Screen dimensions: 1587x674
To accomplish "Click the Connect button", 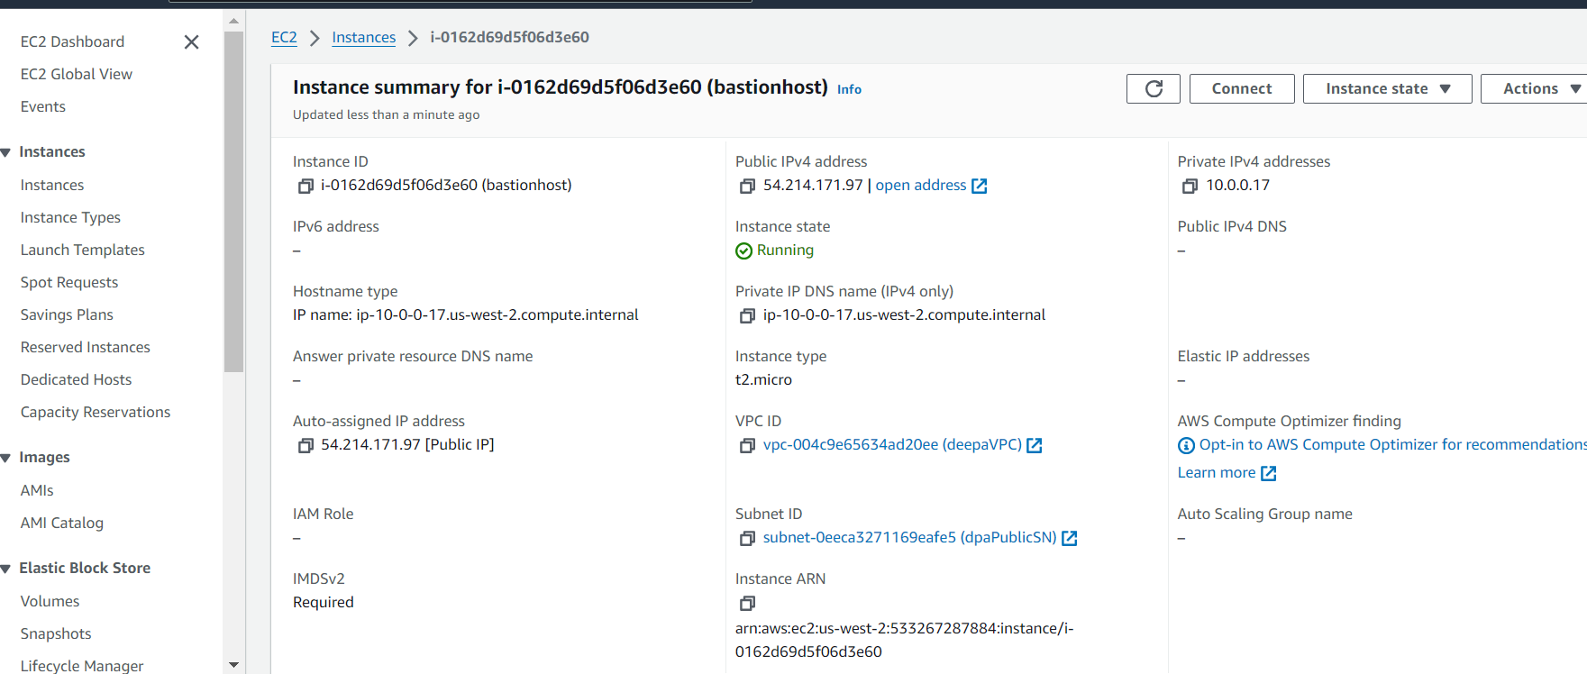I will pos(1241,88).
